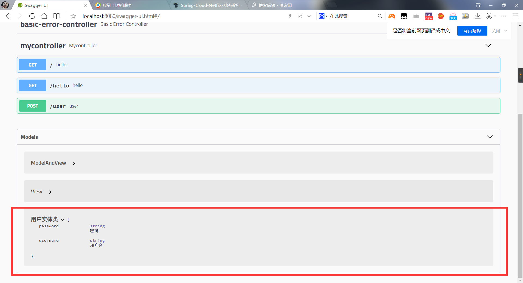This screenshot has height=283, width=523.
Task: Go back to the previous page
Action: [8, 16]
